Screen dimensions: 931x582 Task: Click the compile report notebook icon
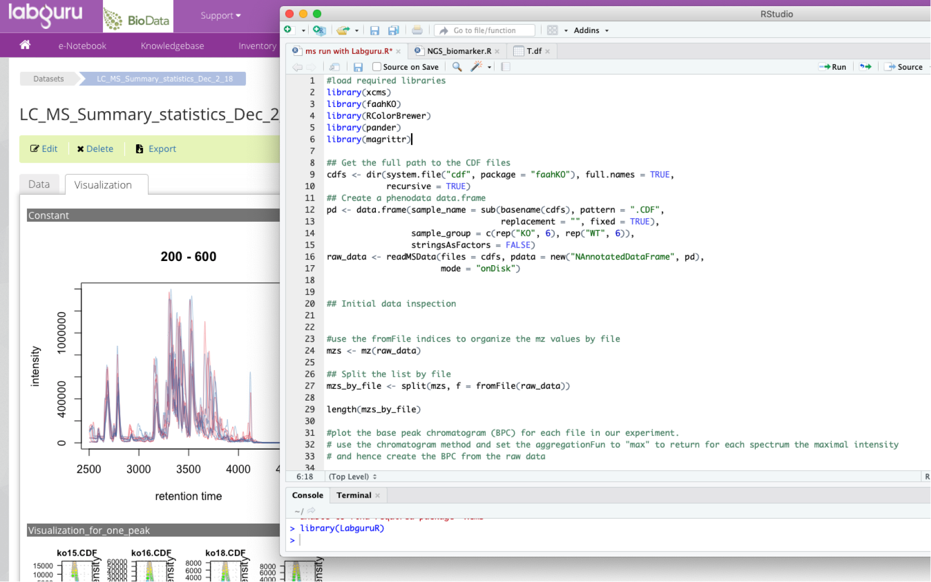click(506, 67)
